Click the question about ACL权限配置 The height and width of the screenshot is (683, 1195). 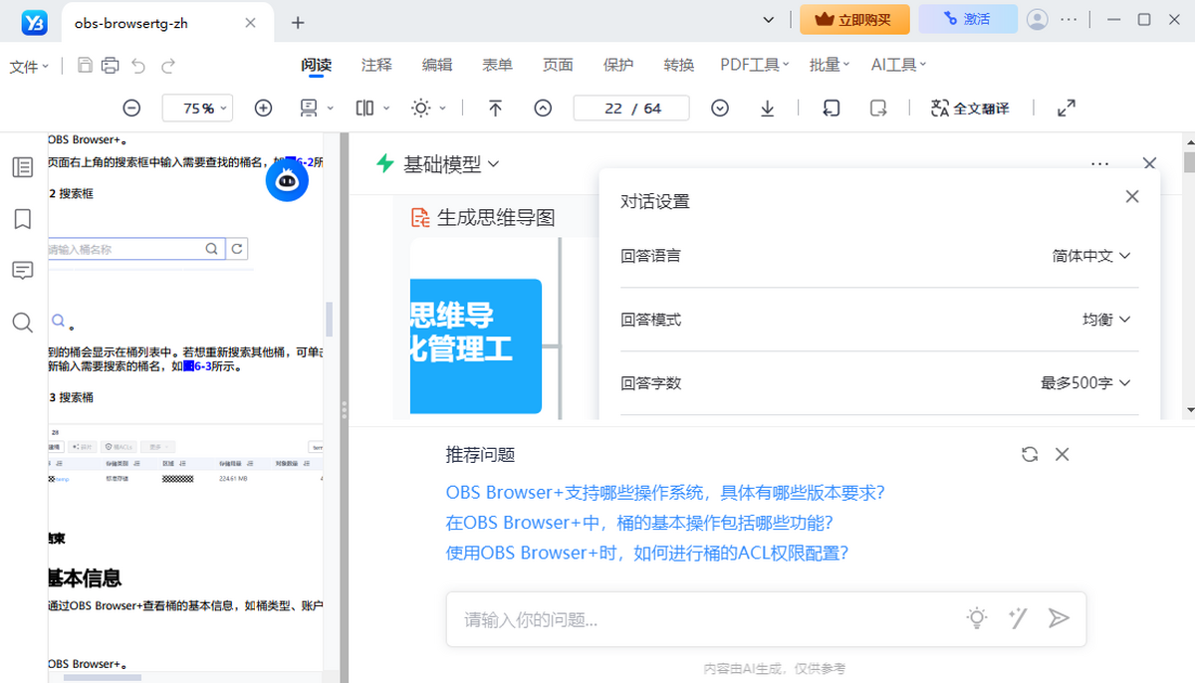coord(647,553)
